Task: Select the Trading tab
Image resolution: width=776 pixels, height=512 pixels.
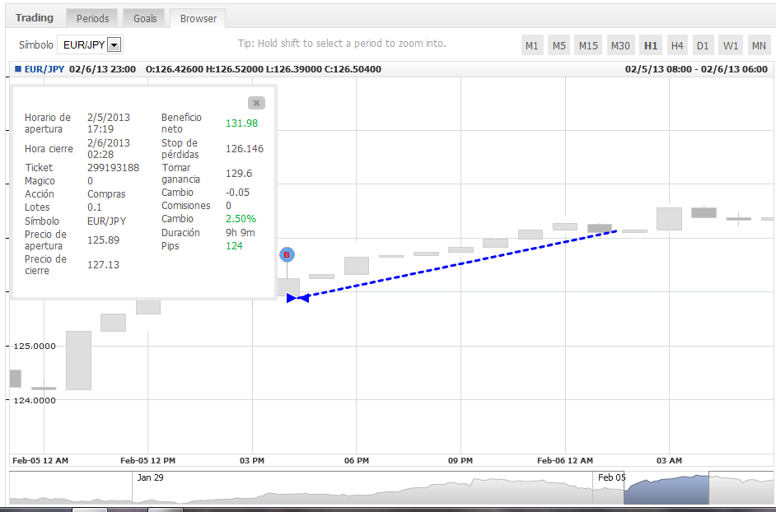Action: coord(34,18)
